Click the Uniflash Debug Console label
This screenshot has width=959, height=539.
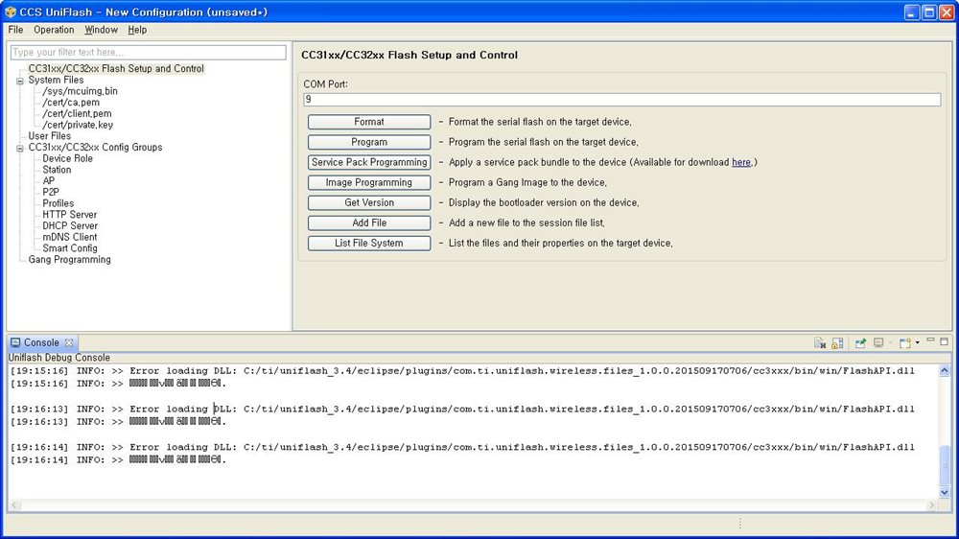(59, 358)
